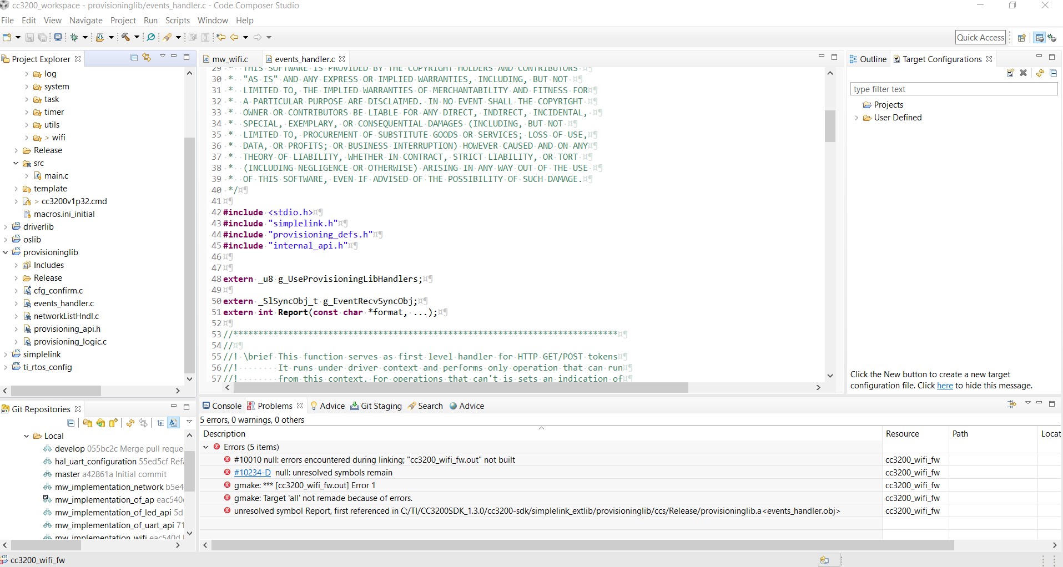Open the Search tab in bottom panel
The width and height of the screenshot is (1063, 567).
click(425, 406)
